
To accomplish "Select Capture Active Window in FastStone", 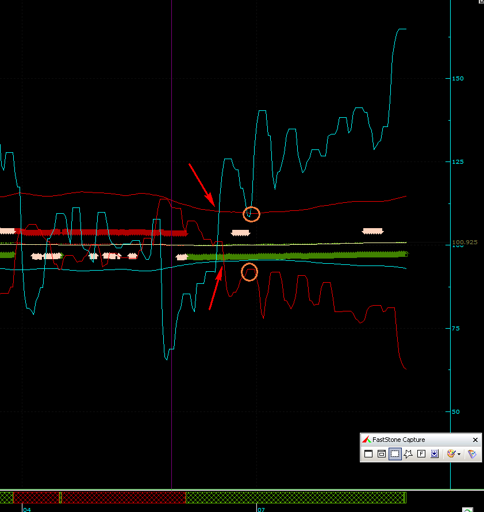I will 368,454.
